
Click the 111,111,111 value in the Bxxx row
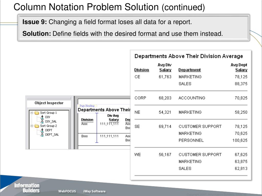click(x=109, y=136)
